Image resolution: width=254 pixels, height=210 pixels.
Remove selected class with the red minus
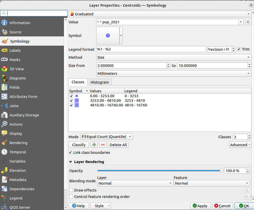pyautogui.click(x=103, y=145)
